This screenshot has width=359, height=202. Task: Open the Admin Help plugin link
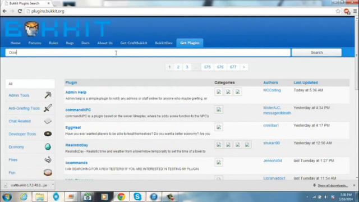point(76,92)
